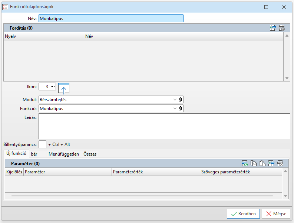Expand the Funkció dropdown list
Screen dimensions: 294x223
tap(175, 109)
